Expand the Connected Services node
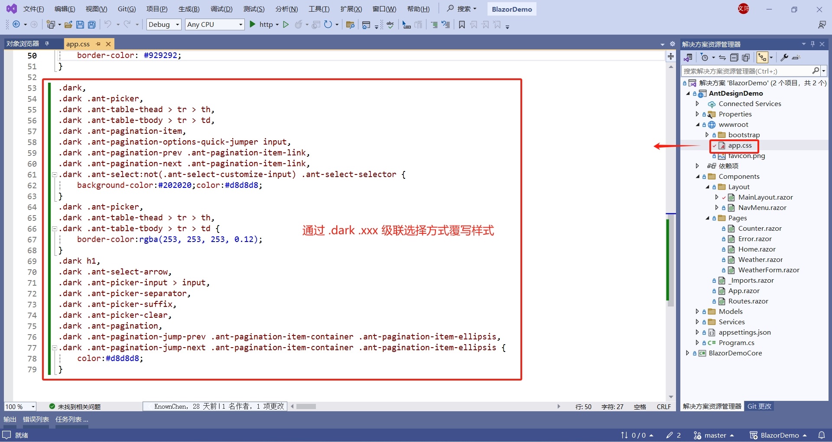Image resolution: width=832 pixels, height=442 pixels. click(697, 103)
